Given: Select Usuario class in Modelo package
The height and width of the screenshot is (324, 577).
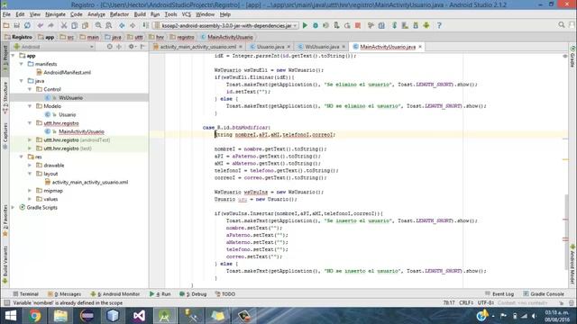Looking at the screenshot, I should (68, 114).
